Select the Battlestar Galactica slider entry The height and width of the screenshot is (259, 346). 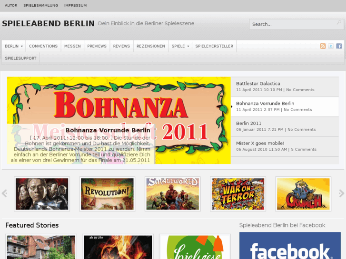pyautogui.click(x=285, y=86)
